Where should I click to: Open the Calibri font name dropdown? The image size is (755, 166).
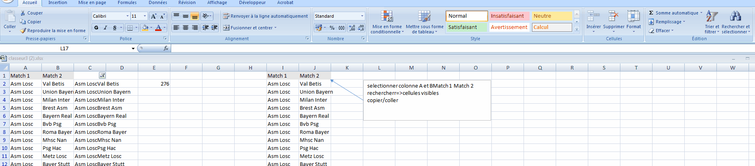pos(128,16)
